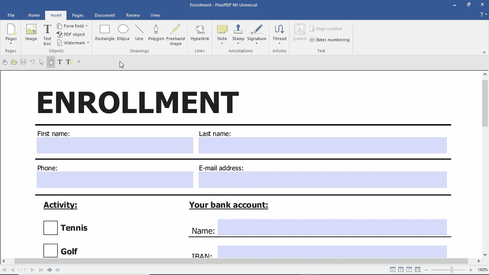
Task: Click the zoom out minus button
Action: click(426, 270)
